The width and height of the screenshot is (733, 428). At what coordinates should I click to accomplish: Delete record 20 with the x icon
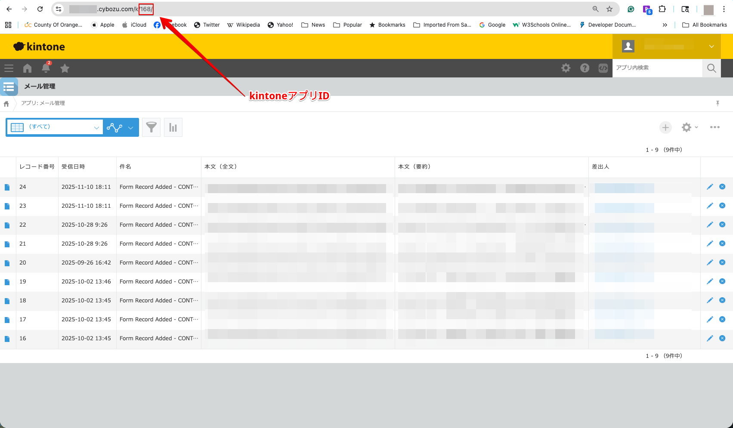pyautogui.click(x=722, y=262)
